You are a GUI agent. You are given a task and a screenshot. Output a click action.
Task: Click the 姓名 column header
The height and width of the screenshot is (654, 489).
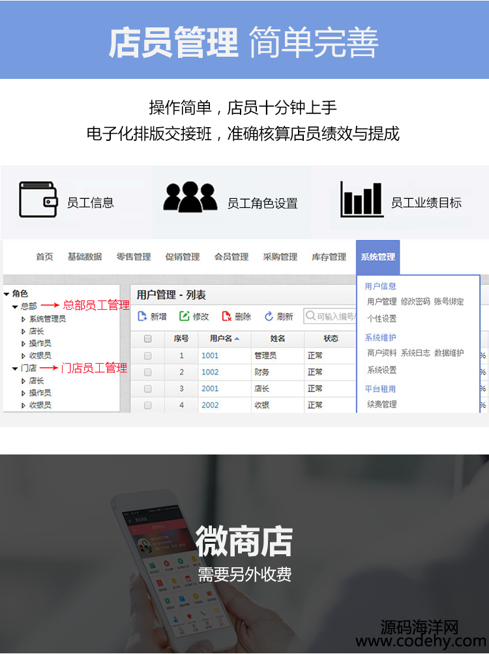278,338
